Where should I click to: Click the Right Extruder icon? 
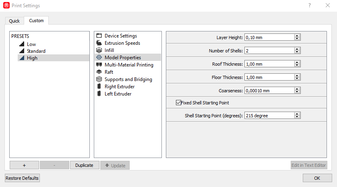pos(99,87)
